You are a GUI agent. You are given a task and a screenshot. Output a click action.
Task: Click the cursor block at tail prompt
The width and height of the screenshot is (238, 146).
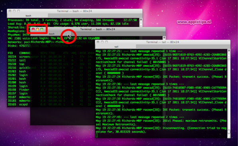click(97, 135)
